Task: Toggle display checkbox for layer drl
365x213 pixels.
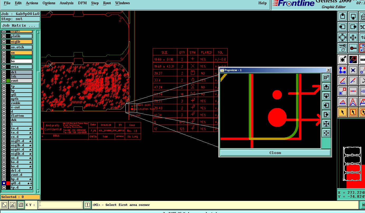Action: click(4, 72)
